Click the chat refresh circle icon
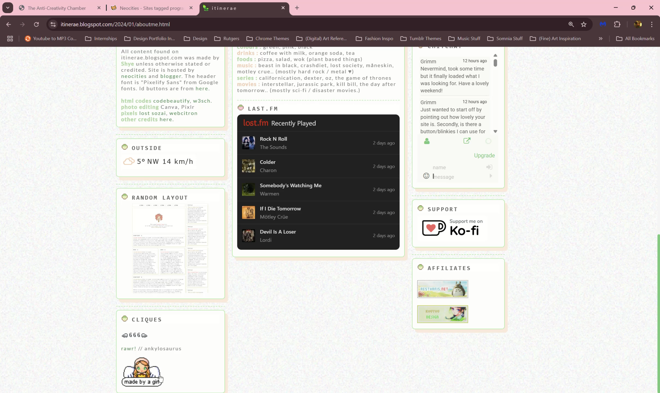 coord(488,141)
